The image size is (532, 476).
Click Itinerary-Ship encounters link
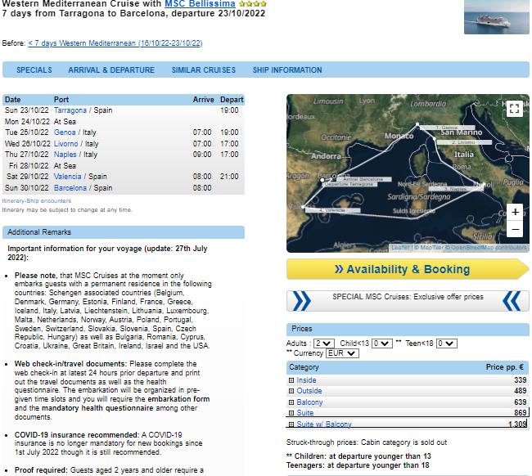(x=37, y=201)
